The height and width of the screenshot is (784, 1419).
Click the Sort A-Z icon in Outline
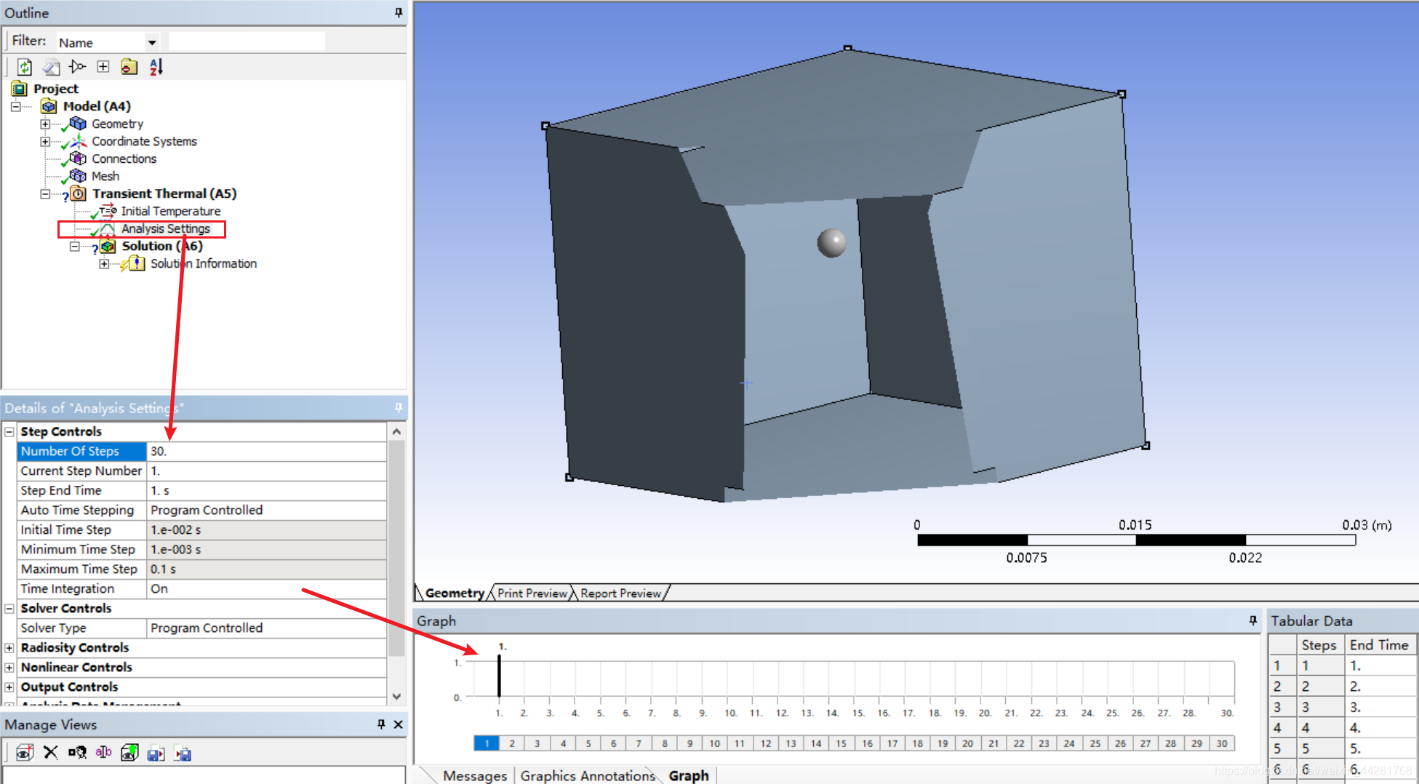(156, 67)
